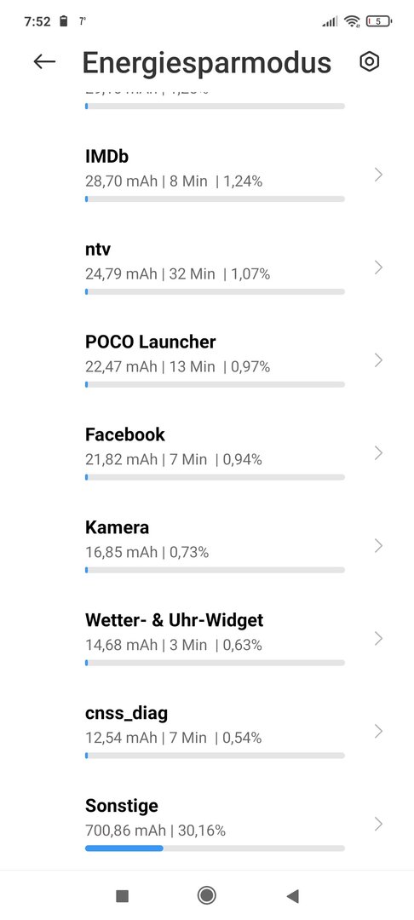Expand ntv battery usage chevron
414x920 pixels.
[x=378, y=267]
